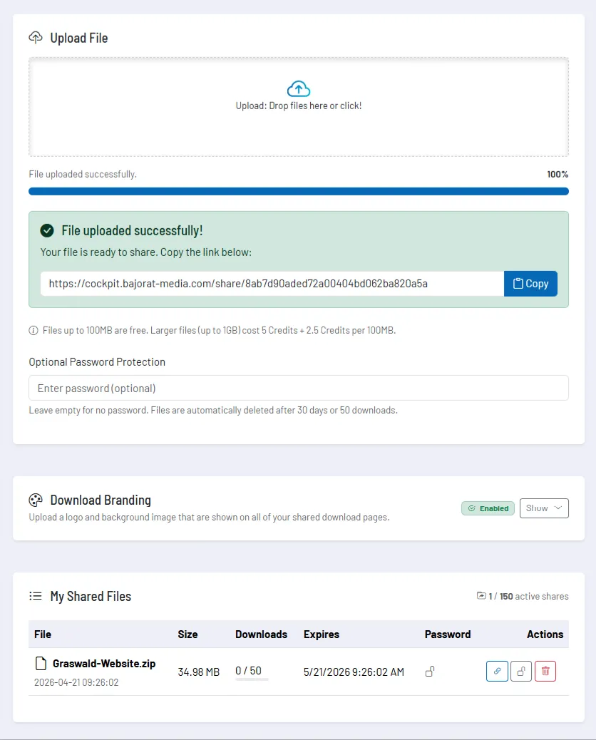Click the Downloads column header

262,634
